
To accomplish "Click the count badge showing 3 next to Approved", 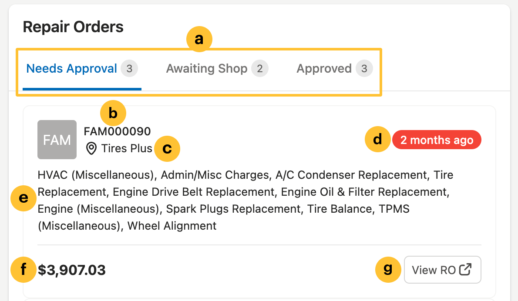I will (x=365, y=68).
